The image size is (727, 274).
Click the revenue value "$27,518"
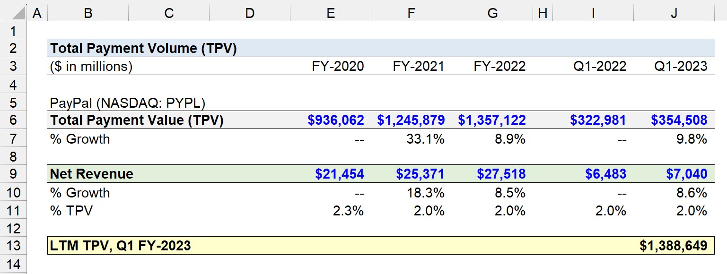[x=501, y=174]
